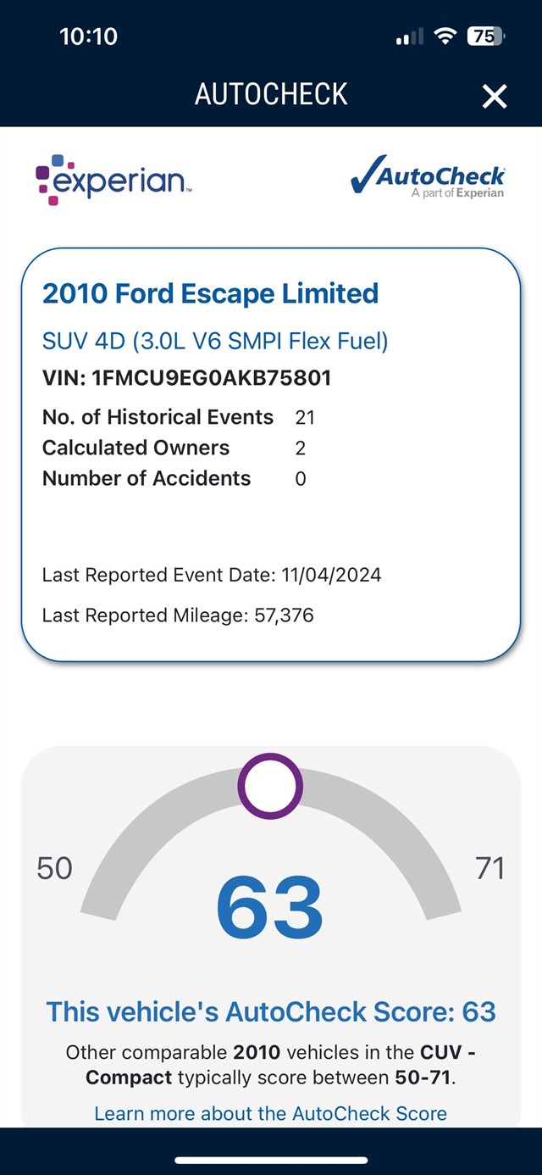The width and height of the screenshot is (542, 1175).
Task: Tap the status bar clock showing 10:10
Action: click(89, 36)
